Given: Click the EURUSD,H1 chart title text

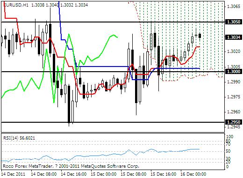Looking at the screenshot, I should tap(16, 5).
